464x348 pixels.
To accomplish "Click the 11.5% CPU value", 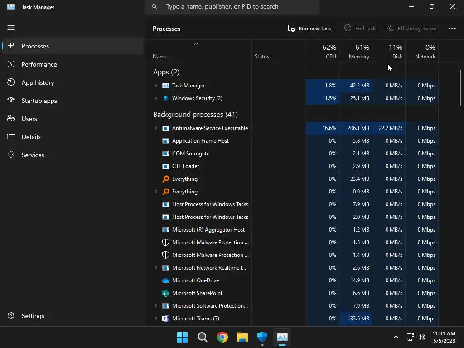I will pyautogui.click(x=329, y=98).
